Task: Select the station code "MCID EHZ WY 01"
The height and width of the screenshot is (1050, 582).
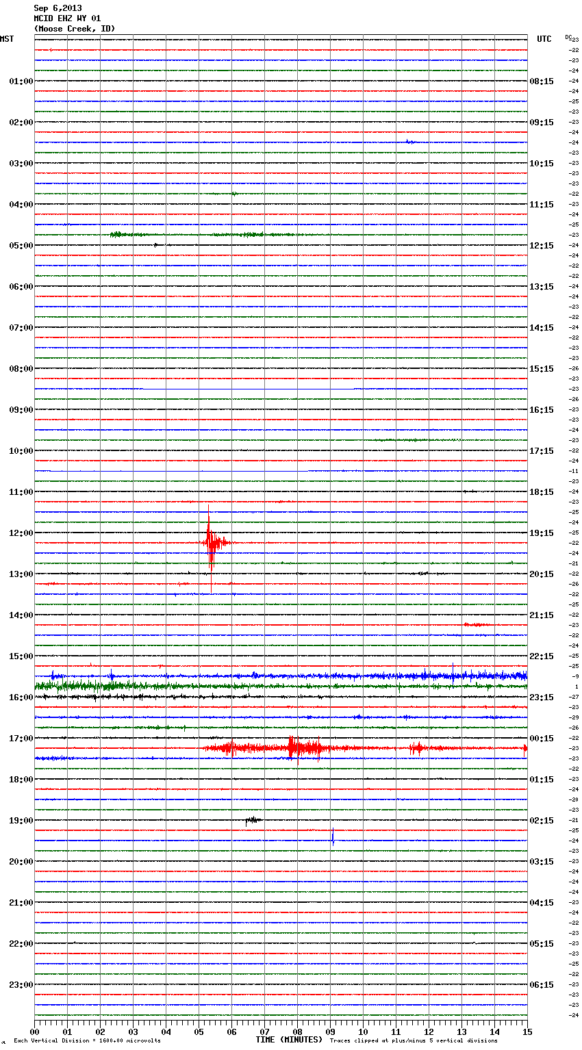Action: [67, 18]
